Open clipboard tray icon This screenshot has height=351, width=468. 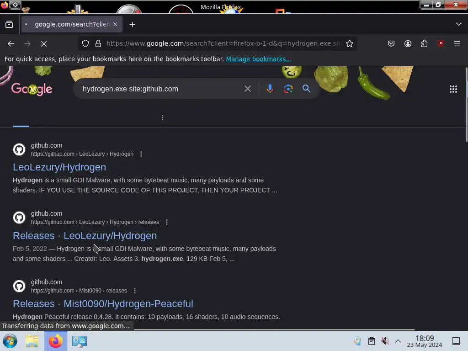(371, 341)
